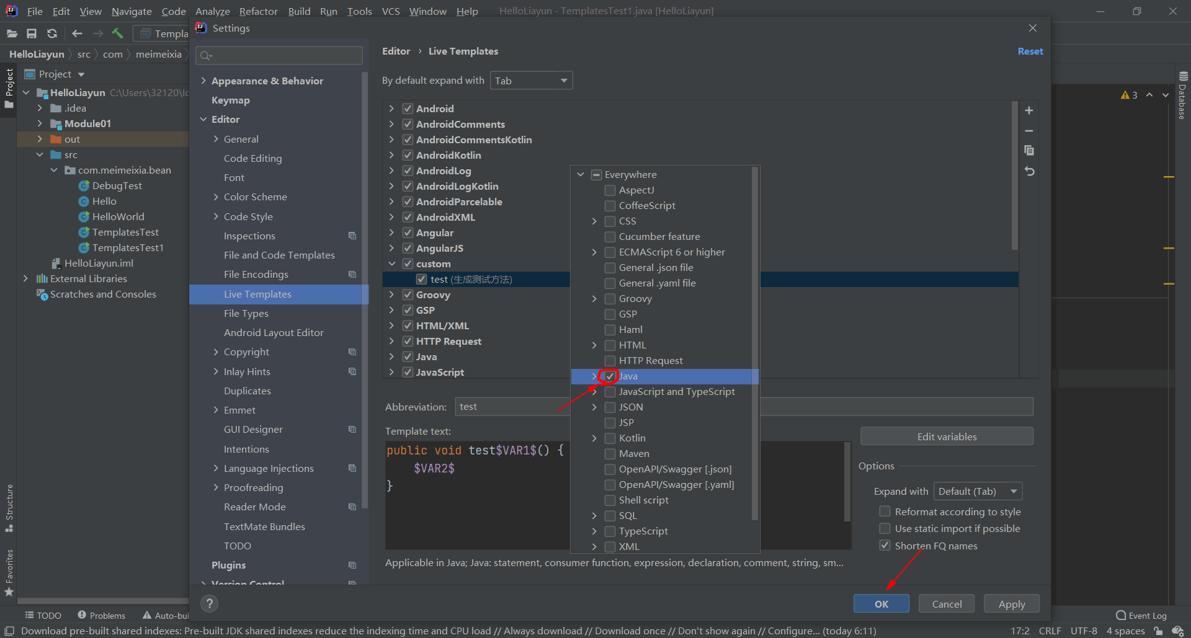Image resolution: width=1191 pixels, height=638 pixels.
Task: Open the TODO tool window button
Action: click(x=43, y=615)
